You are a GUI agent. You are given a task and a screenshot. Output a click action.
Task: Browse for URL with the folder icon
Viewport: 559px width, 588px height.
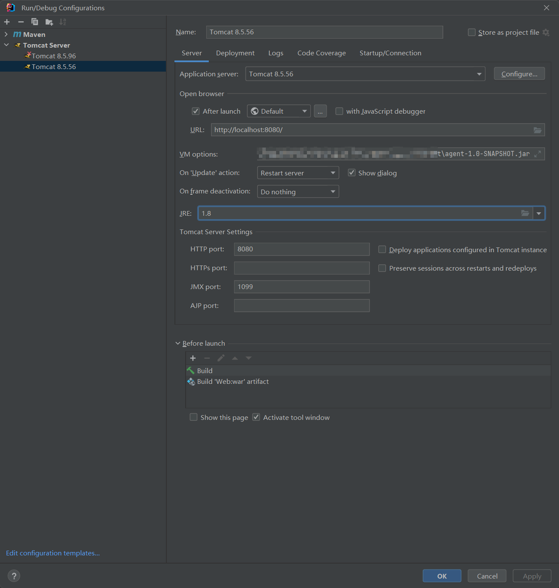pos(537,130)
